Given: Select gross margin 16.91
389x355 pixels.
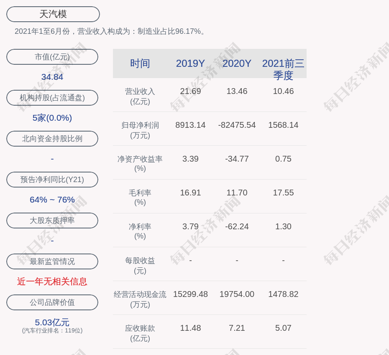Looking at the screenshot, I should (190, 193).
